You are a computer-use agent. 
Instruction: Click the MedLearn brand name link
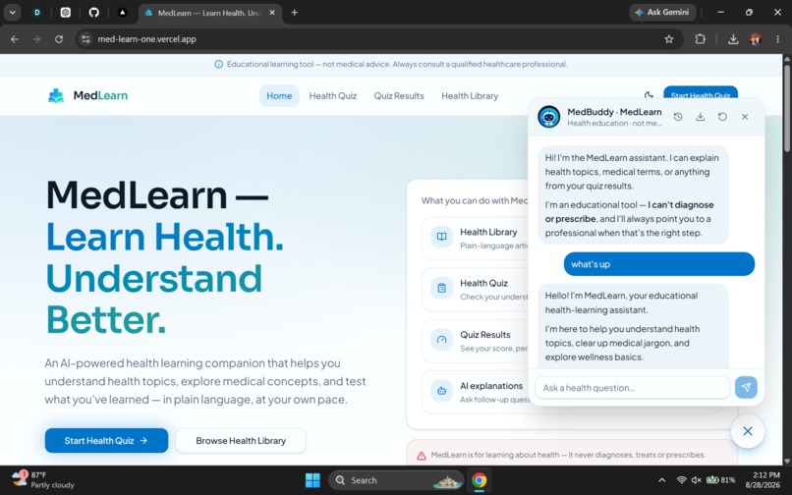pyautogui.click(x=100, y=95)
